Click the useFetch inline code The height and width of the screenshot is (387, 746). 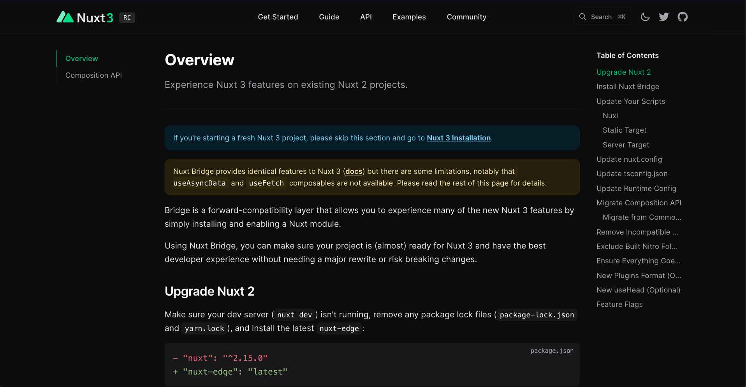pos(266,183)
